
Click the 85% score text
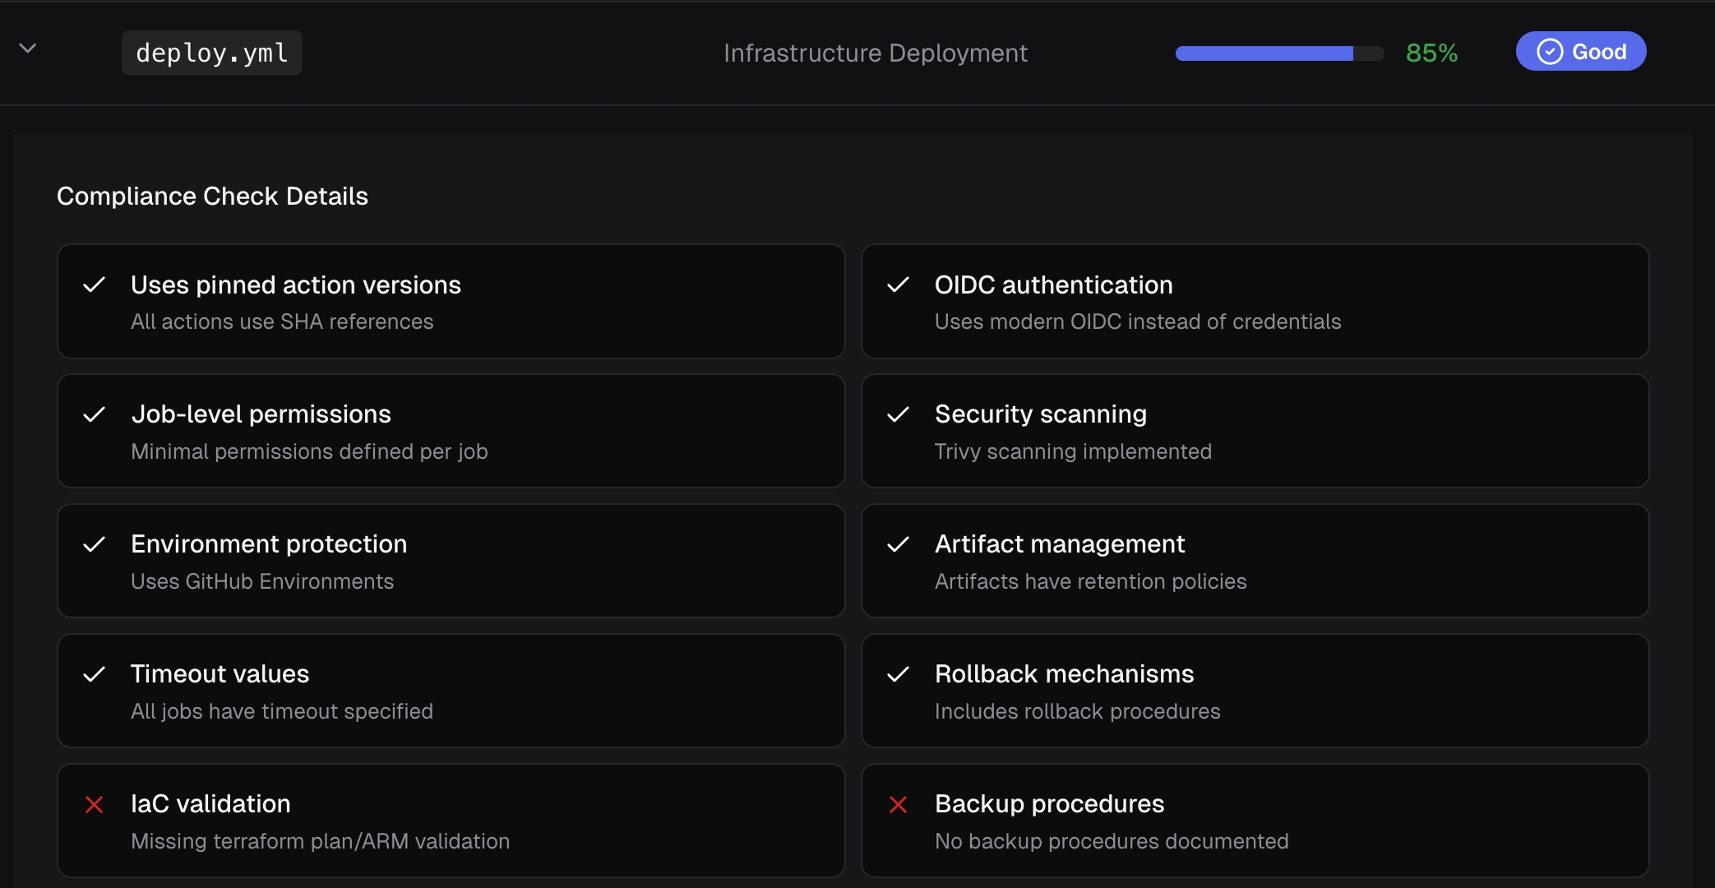tap(1431, 53)
